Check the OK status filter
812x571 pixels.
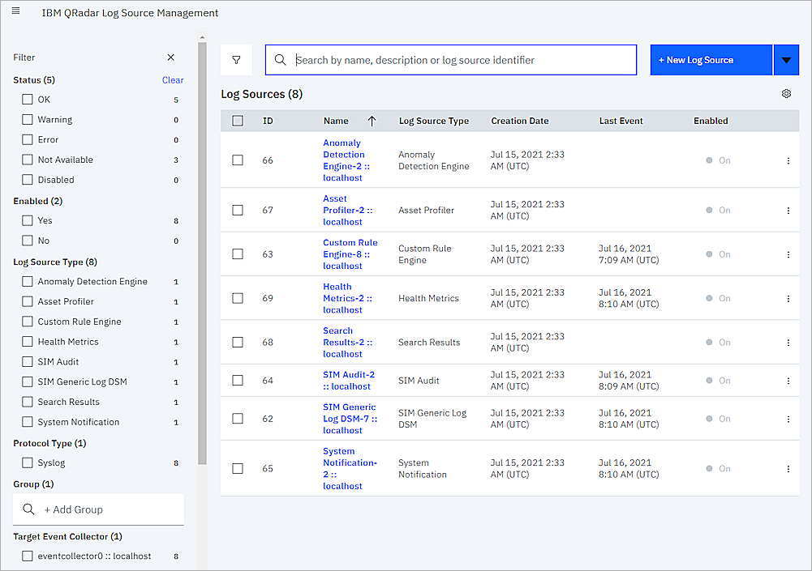(x=28, y=100)
